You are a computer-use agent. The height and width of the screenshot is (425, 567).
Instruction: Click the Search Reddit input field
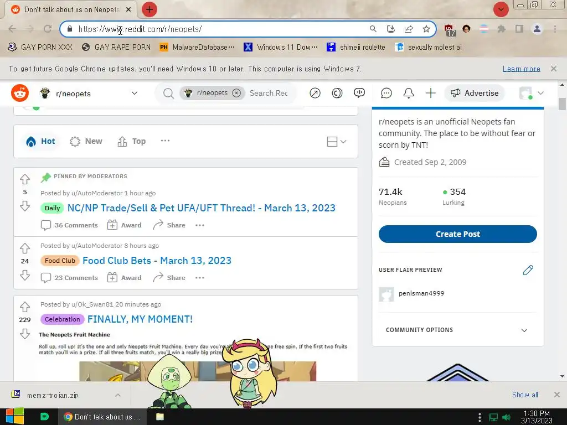[269, 93]
